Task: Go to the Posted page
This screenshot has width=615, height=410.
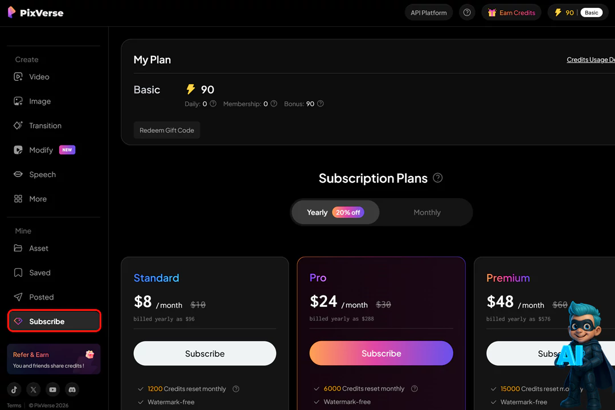Action: click(x=40, y=297)
